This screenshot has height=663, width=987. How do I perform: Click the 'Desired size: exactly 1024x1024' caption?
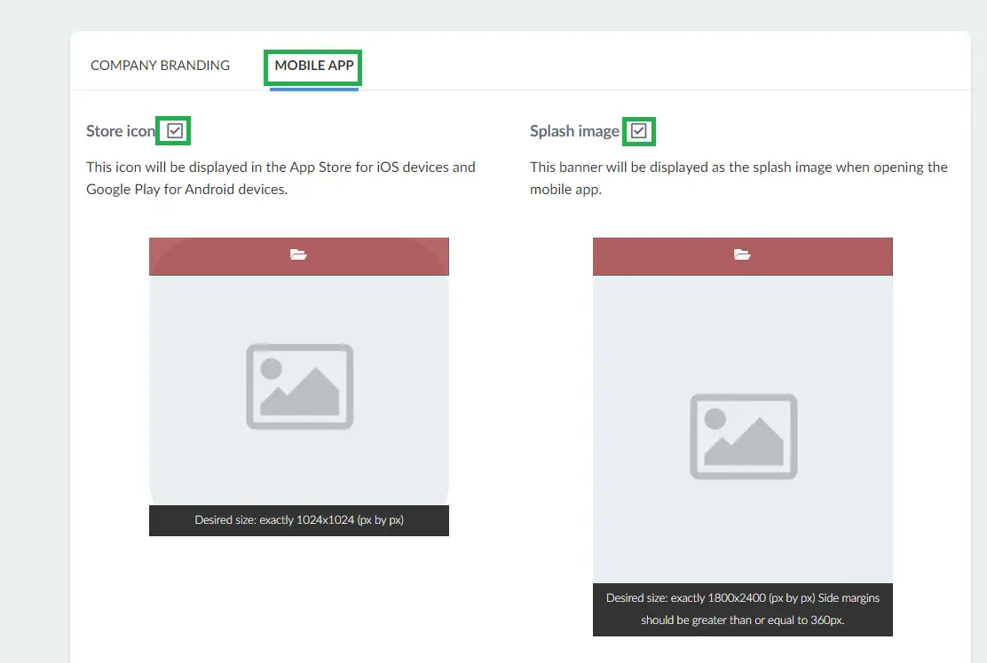click(x=299, y=520)
